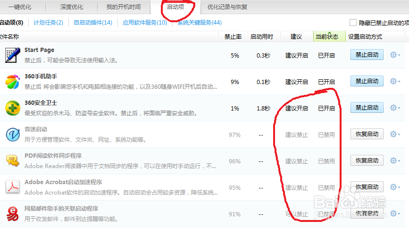Image resolution: width=409 pixels, height=229 pixels.
Task: Click the Start Page notepad icon
Action: [x=13, y=55]
